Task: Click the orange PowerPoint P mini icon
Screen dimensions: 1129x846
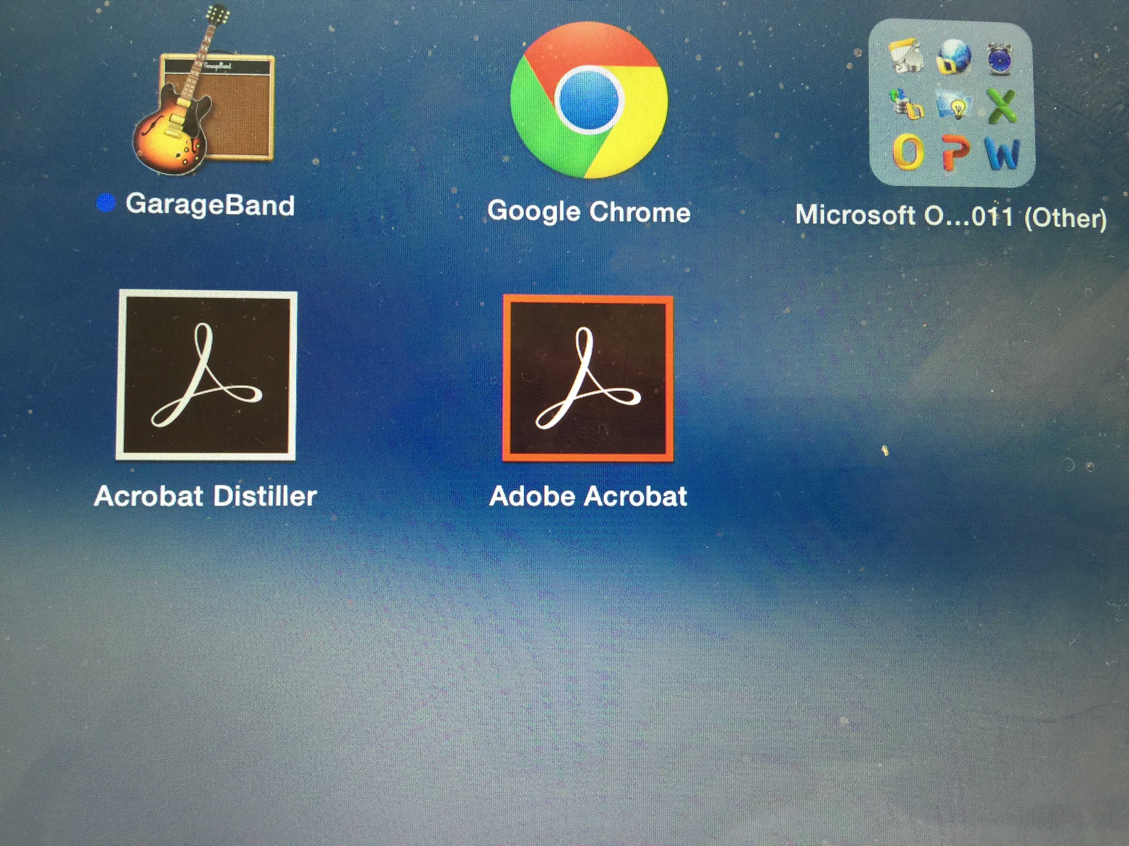Action: (x=954, y=152)
